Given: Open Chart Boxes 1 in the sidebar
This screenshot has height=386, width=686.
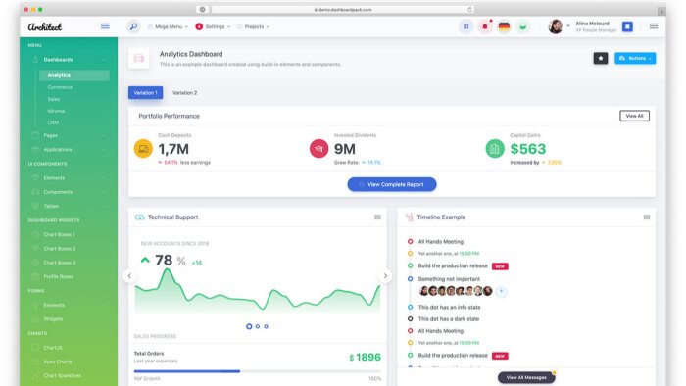Looking at the screenshot, I should click(x=59, y=235).
